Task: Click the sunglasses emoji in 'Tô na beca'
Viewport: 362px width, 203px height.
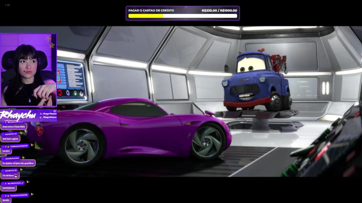Action: pos(16,175)
